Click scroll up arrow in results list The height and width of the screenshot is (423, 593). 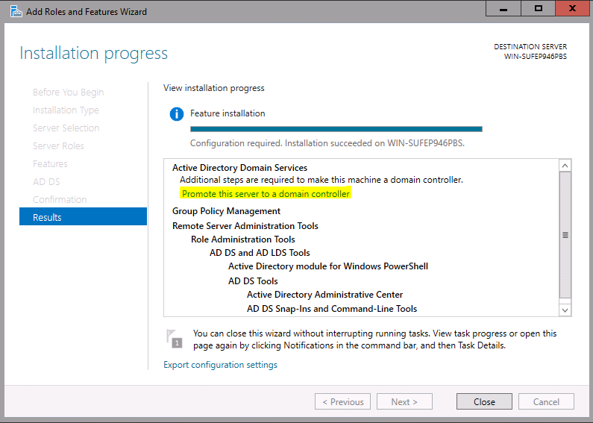tap(565, 166)
